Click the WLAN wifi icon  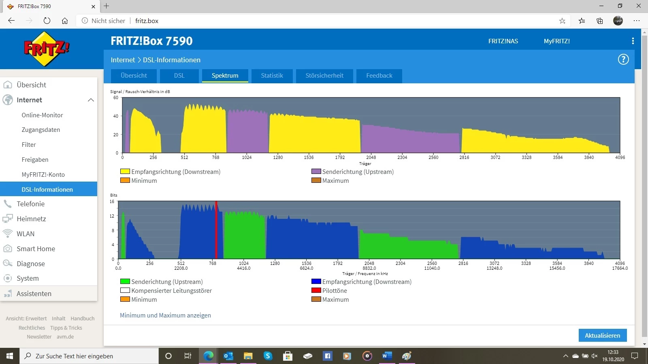click(x=8, y=234)
